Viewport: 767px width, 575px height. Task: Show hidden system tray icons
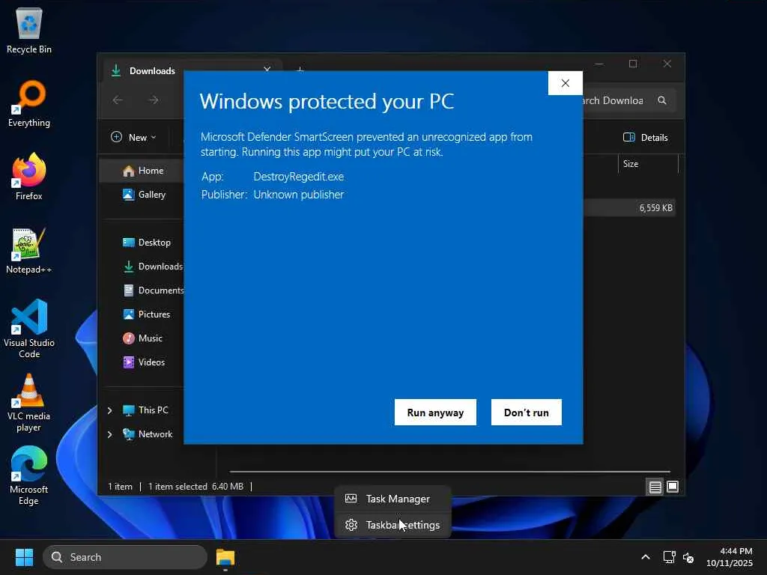[646, 557]
